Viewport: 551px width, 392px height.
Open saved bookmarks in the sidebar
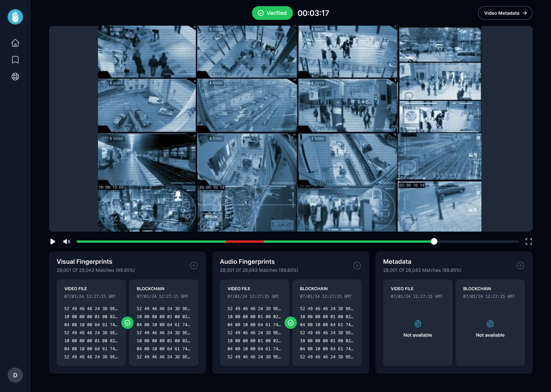[15, 60]
